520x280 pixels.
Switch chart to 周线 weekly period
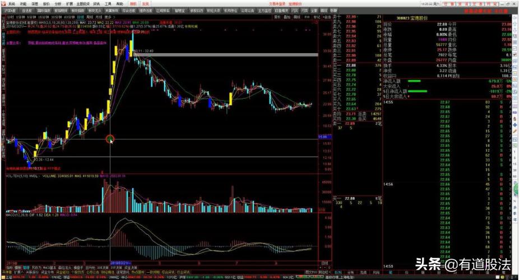[x=90, y=17]
